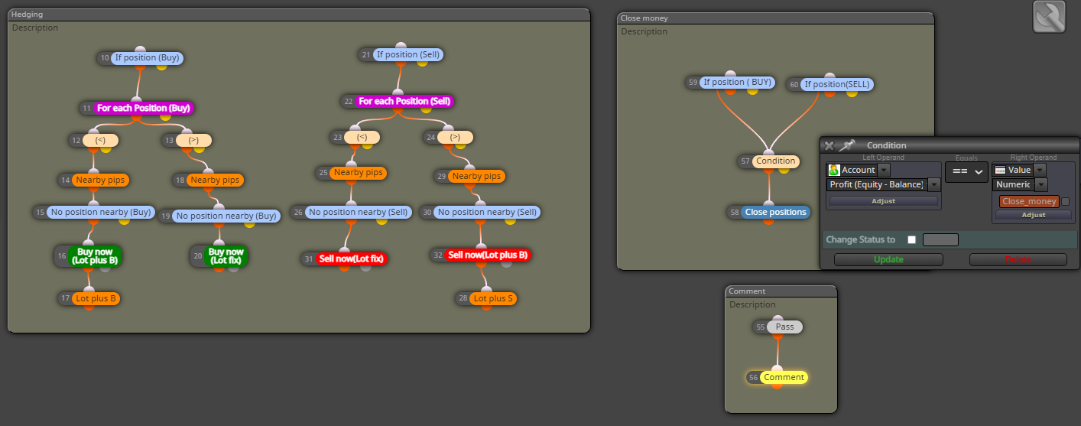Screen dimensions: 1081x426
Task: Select the Close money group title bar
Action: (775, 18)
